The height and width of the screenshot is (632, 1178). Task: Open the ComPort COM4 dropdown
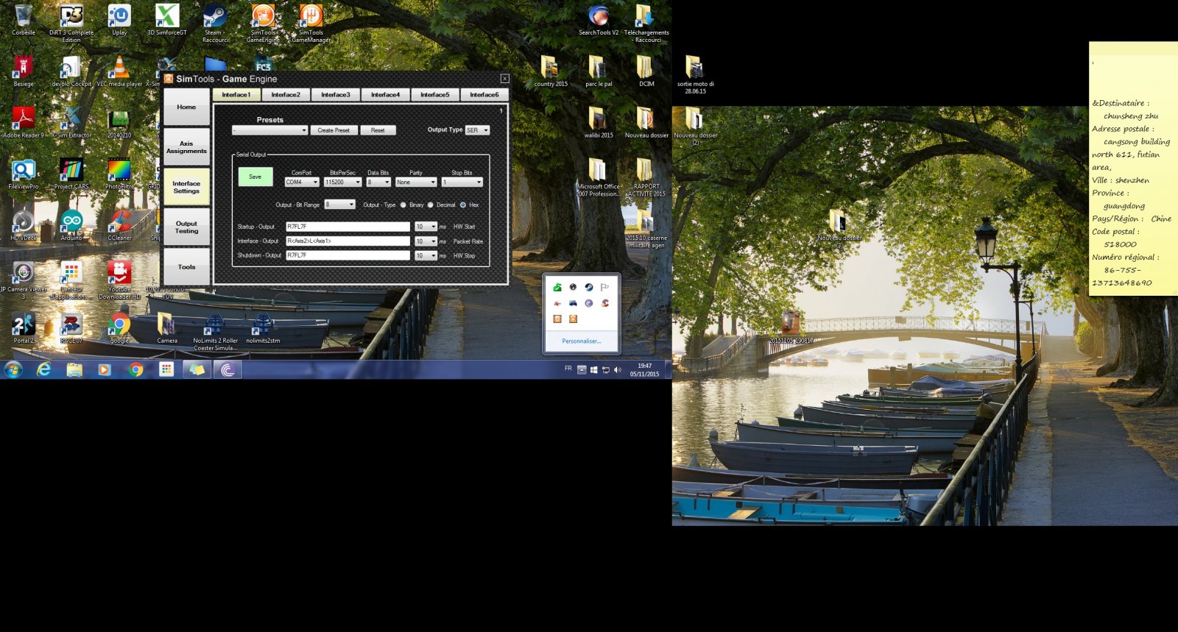302,182
